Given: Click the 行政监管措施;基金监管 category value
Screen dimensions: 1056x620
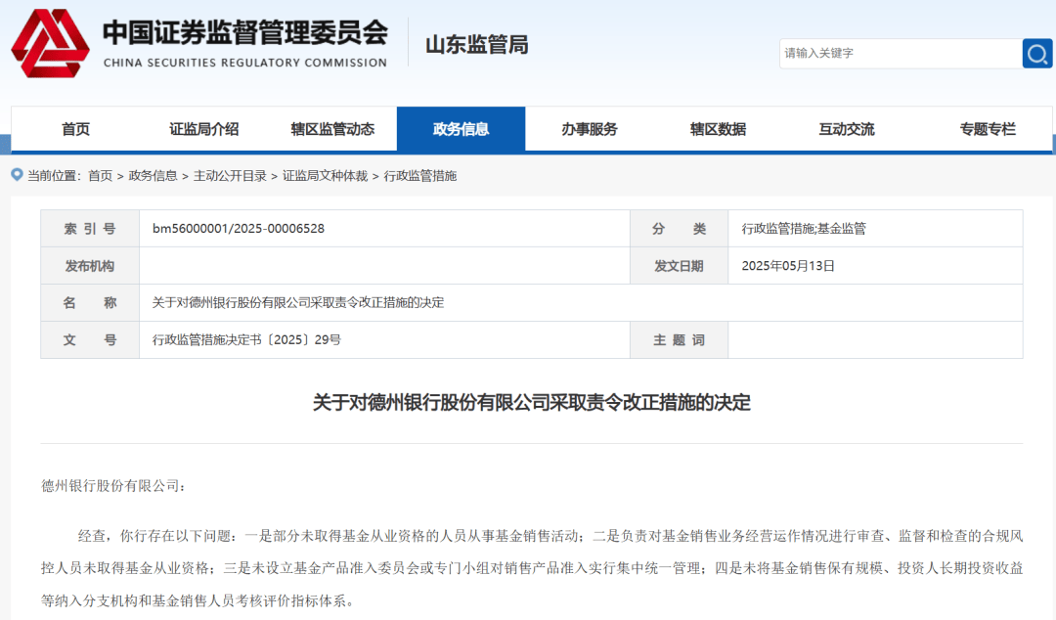Looking at the screenshot, I should click(x=804, y=229).
